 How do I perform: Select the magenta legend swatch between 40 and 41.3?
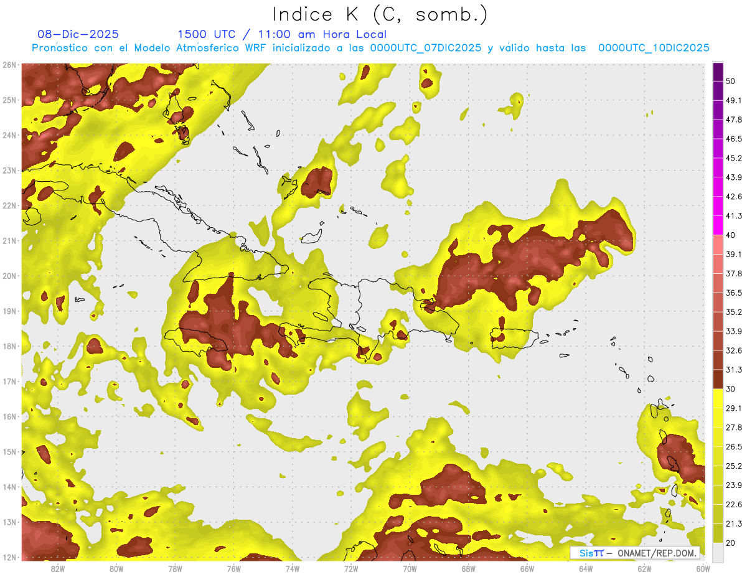tap(718, 225)
